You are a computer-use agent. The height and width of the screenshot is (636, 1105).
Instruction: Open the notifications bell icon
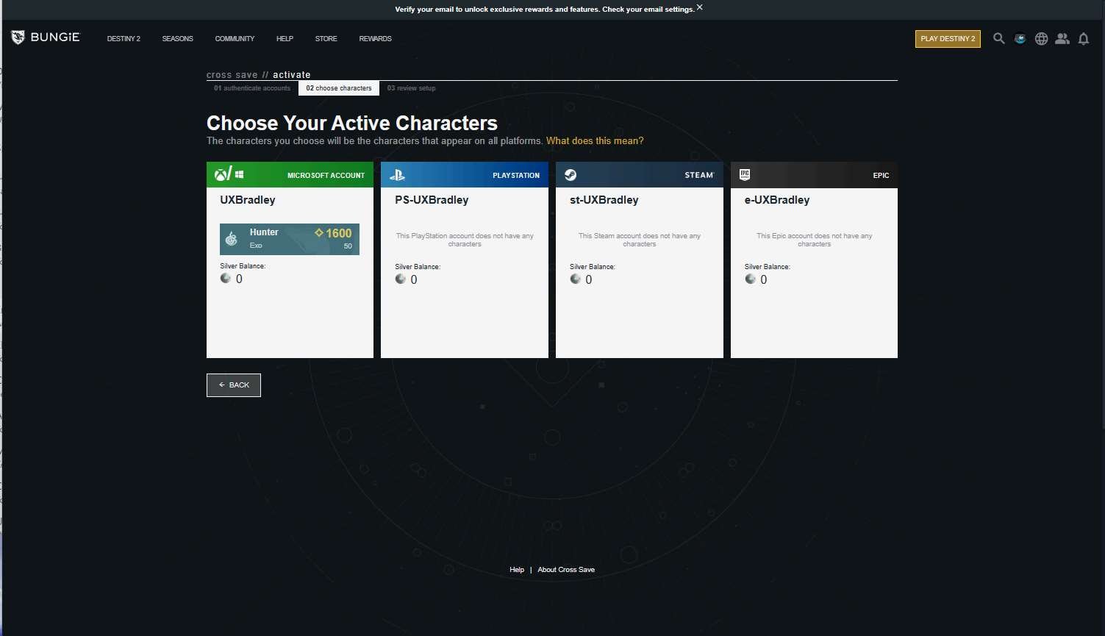point(1084,38)
